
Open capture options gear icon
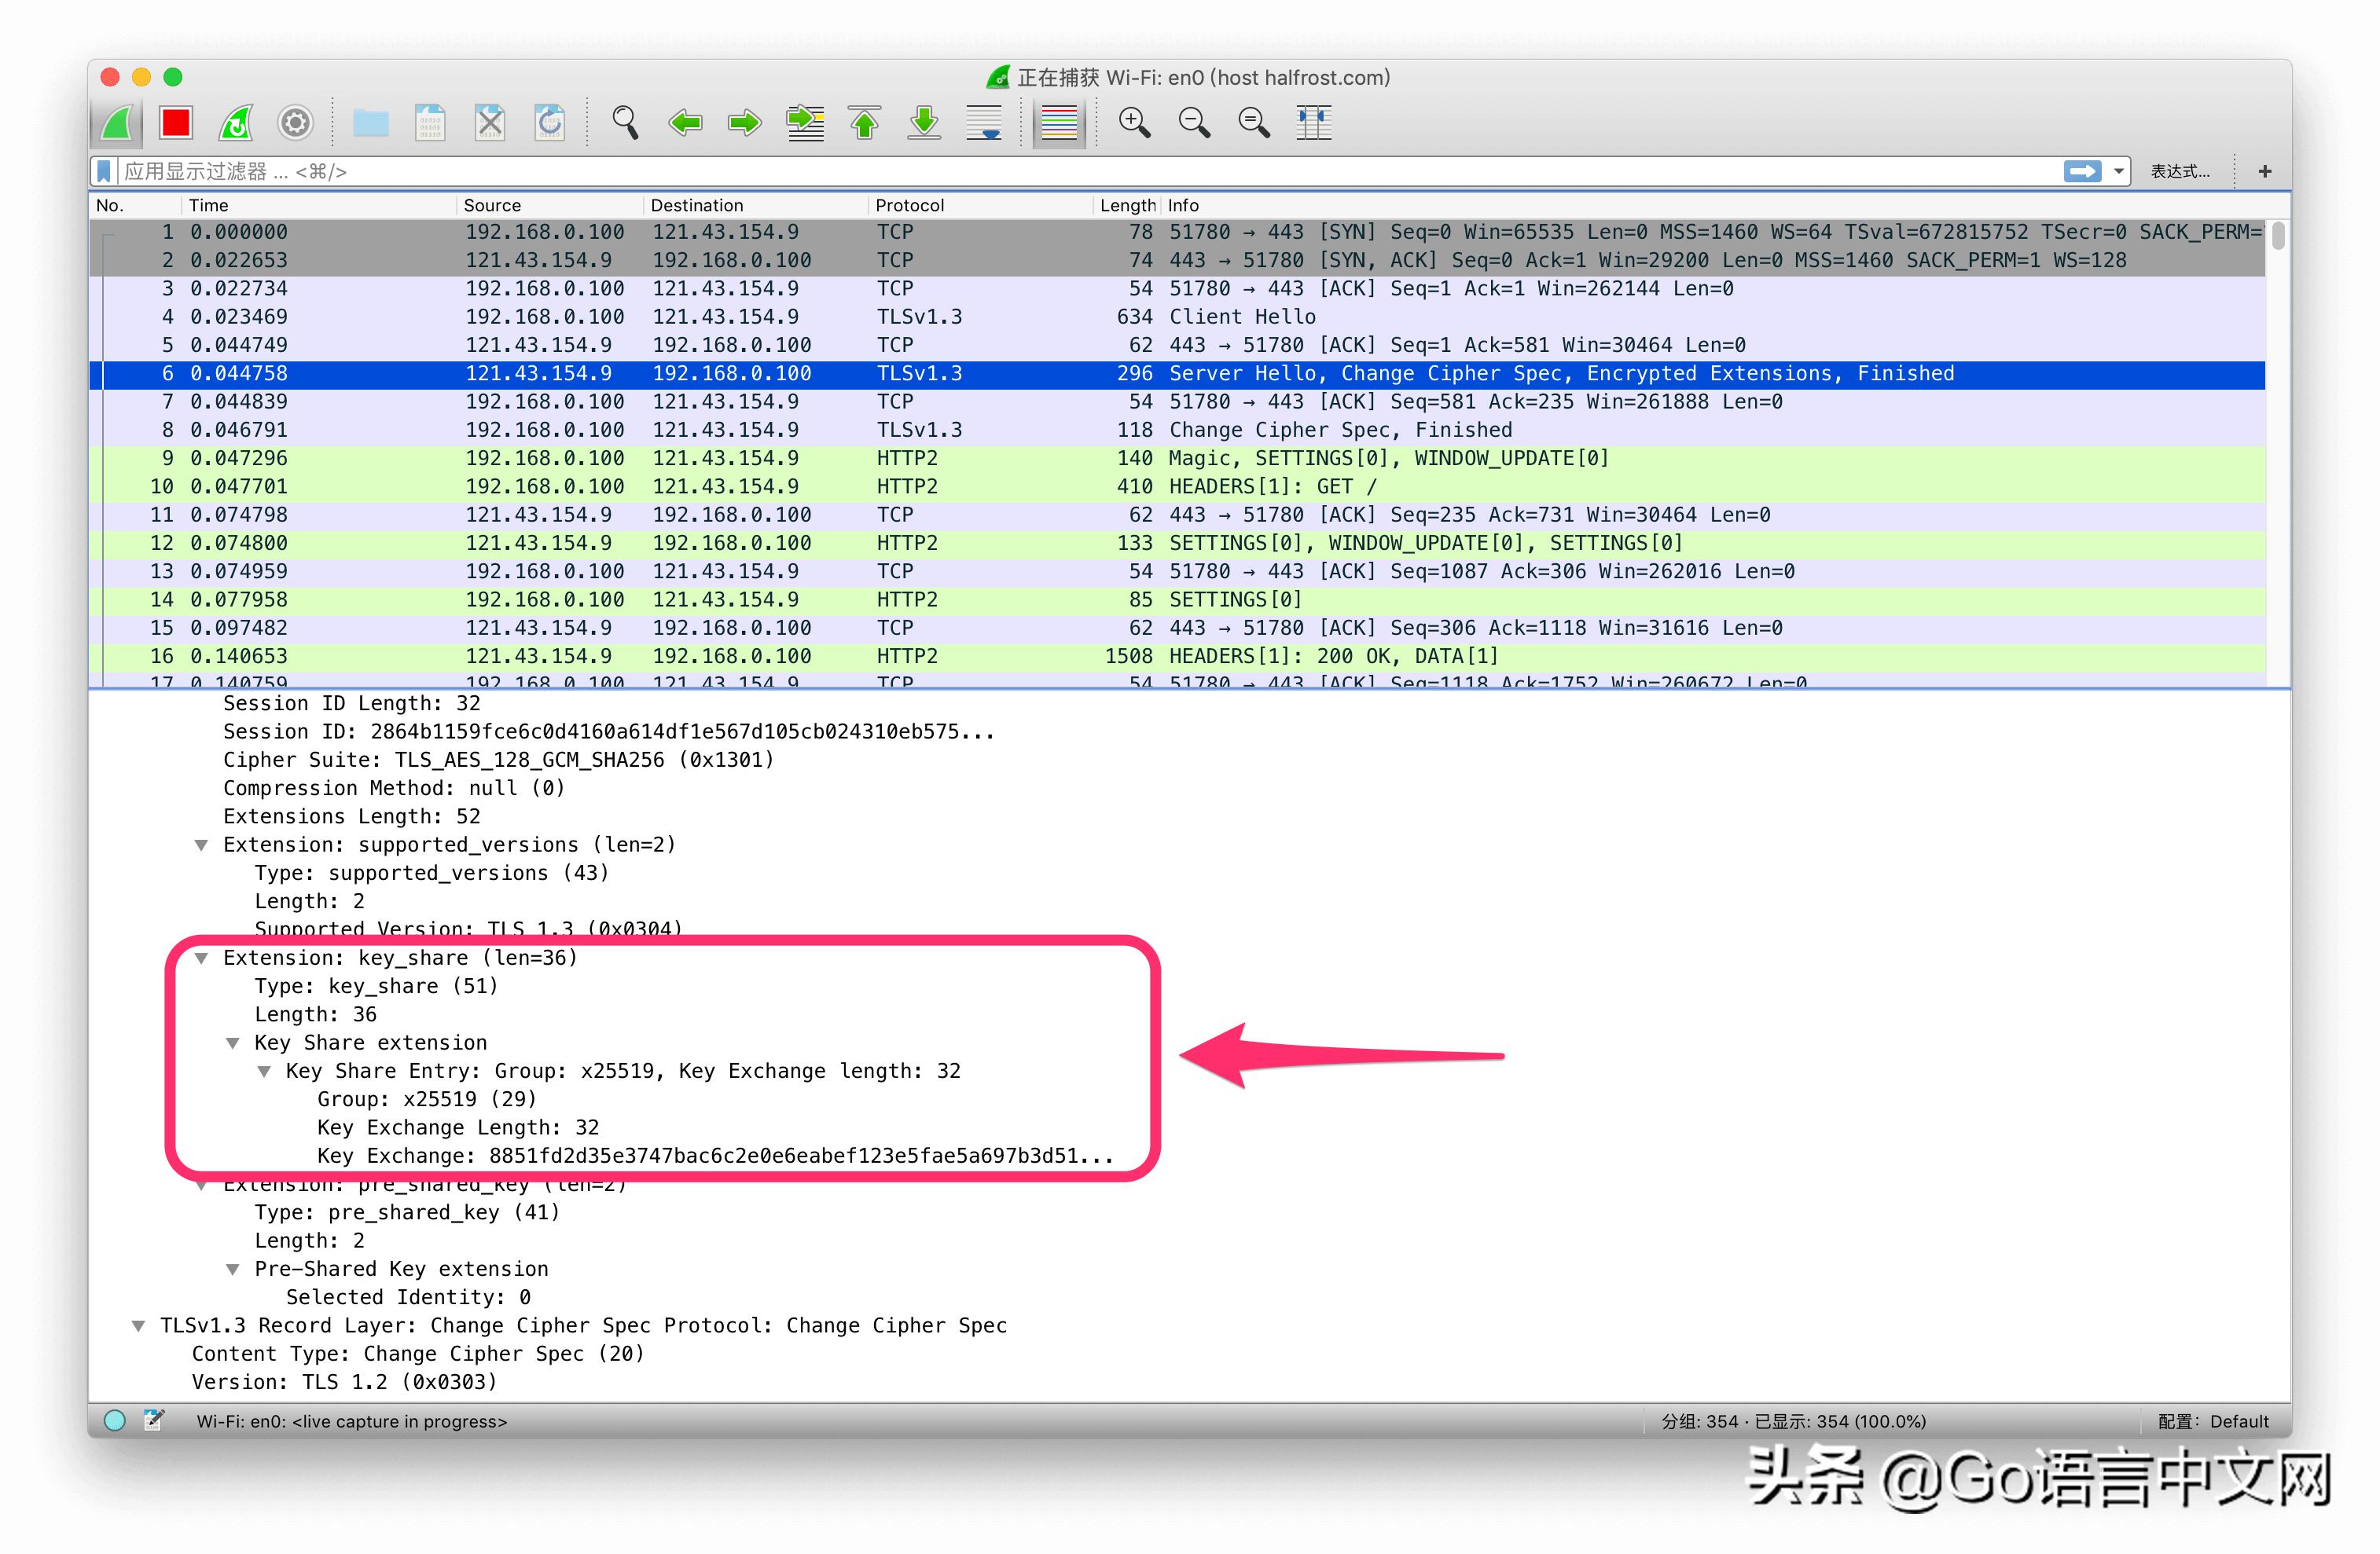pyautogui.click(x=295, y=123)
